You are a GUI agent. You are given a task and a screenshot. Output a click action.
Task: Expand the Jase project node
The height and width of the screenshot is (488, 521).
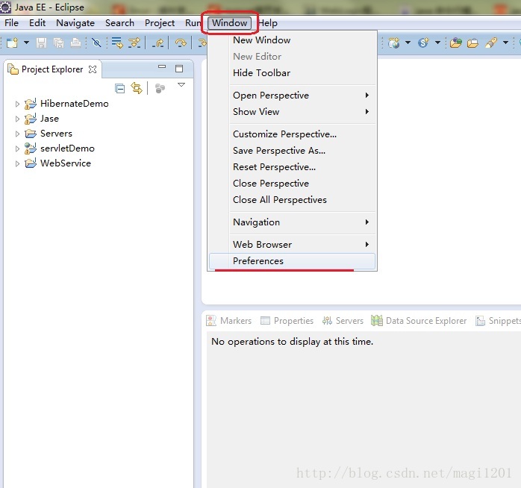coord(17,119)
